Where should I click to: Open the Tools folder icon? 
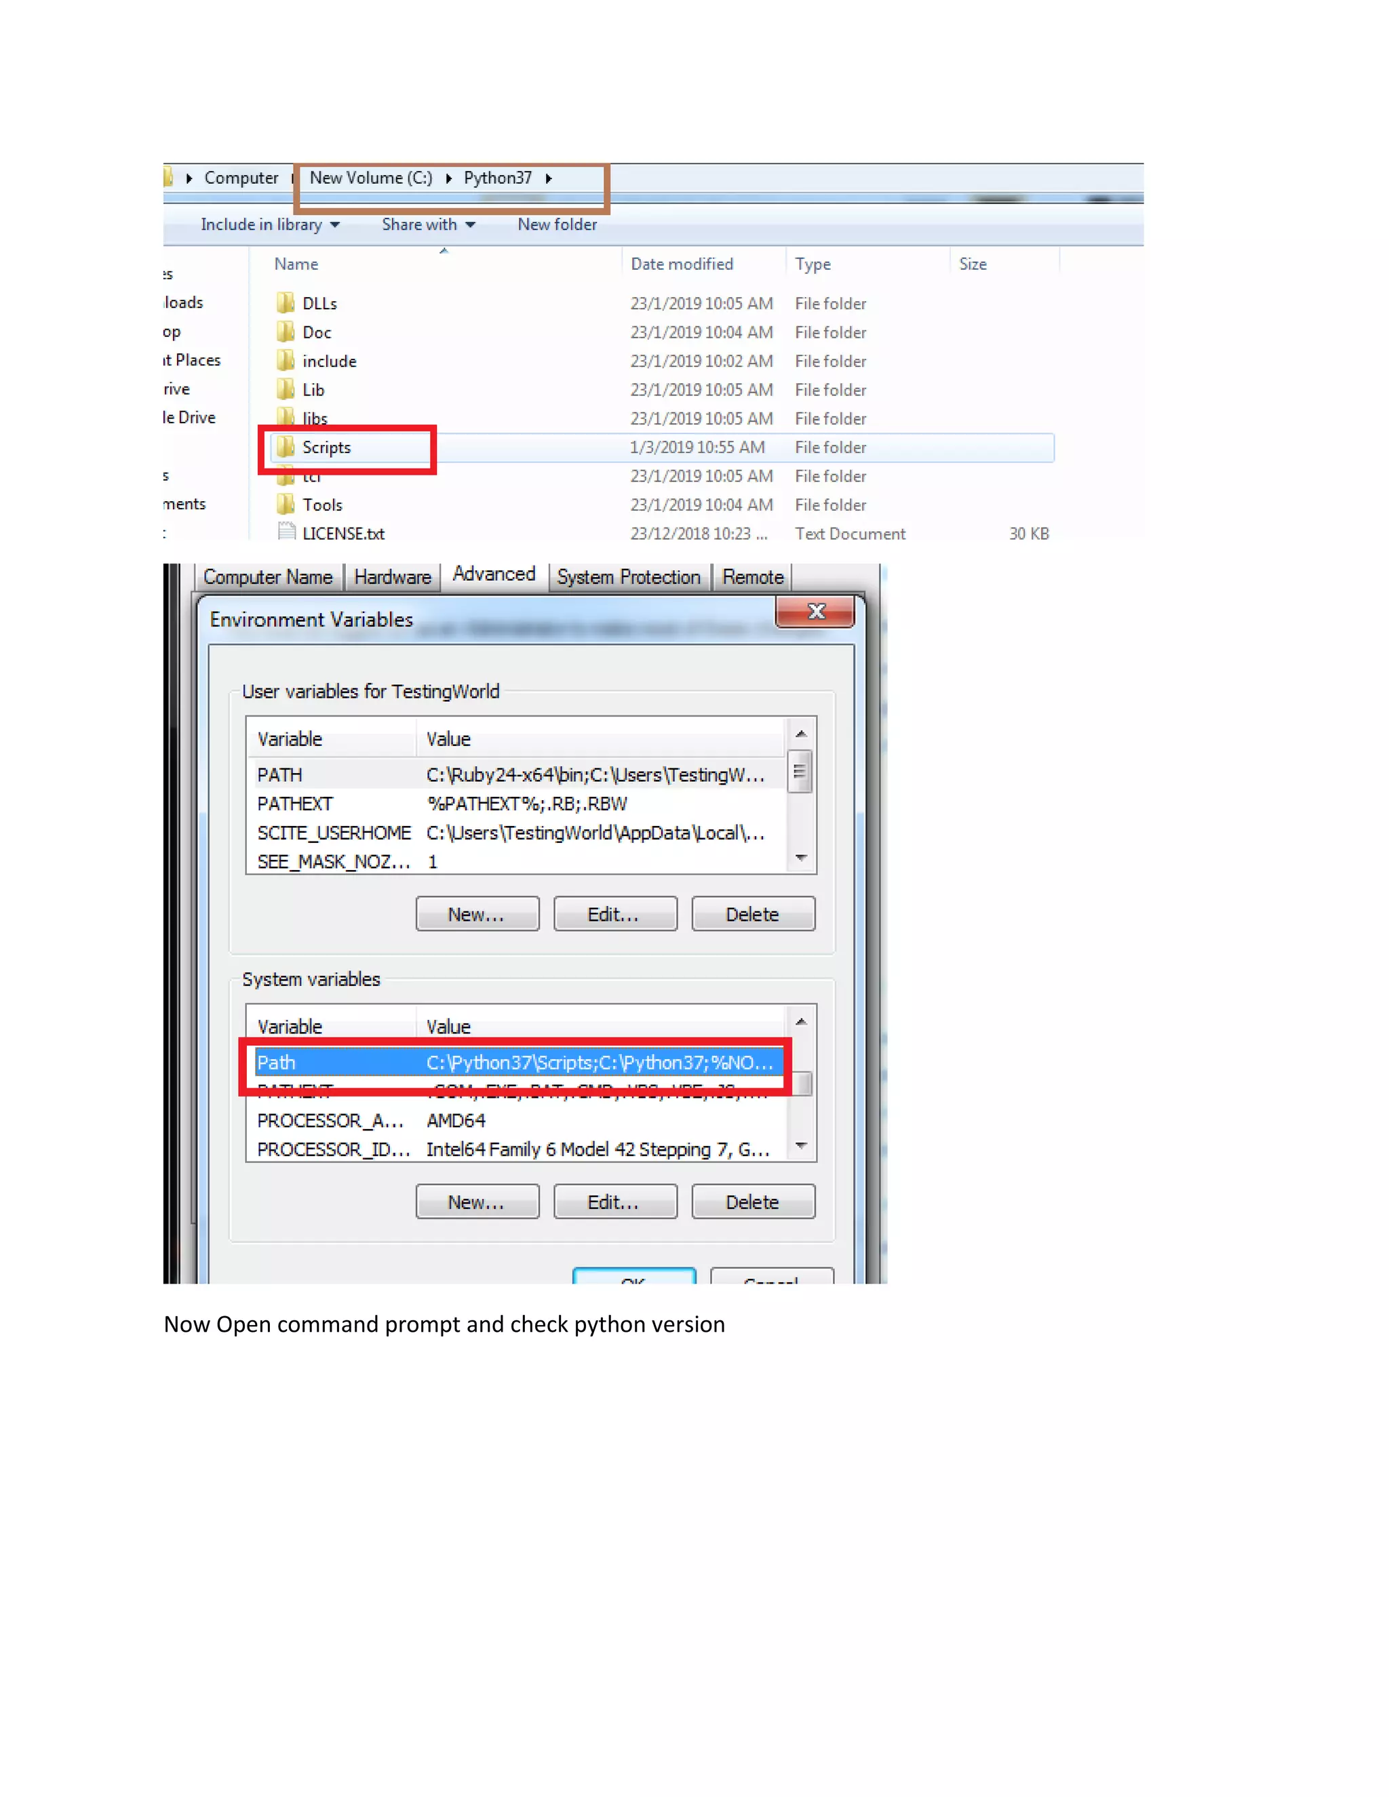286,504
